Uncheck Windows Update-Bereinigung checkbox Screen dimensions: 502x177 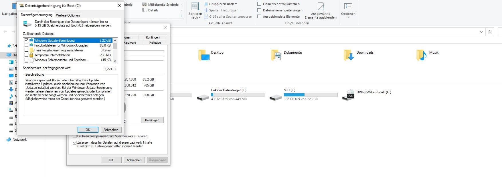[x=27, y=40]
